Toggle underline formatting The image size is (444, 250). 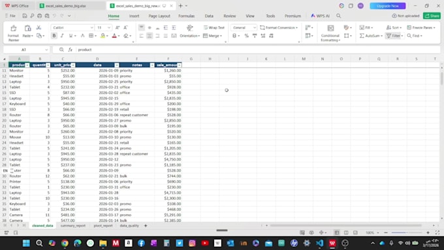(x=71, y=36)
